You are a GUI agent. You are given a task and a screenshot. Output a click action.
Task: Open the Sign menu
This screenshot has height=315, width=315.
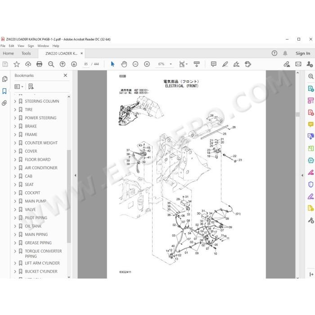31,46
